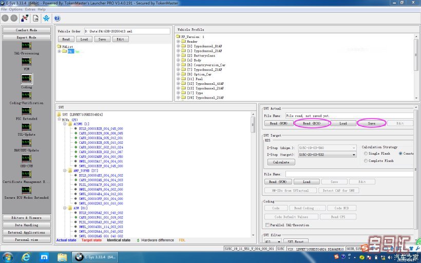
Task: Select the Constructive strategy radio button
Action: (400, 154)
